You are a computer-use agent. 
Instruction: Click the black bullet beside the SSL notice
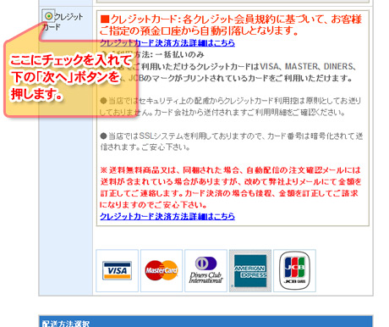click(103, 136)
